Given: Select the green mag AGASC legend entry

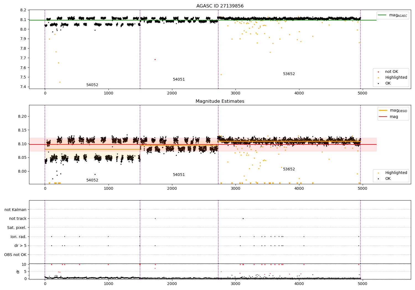Looking at the screenshot, I should point(393,15).
